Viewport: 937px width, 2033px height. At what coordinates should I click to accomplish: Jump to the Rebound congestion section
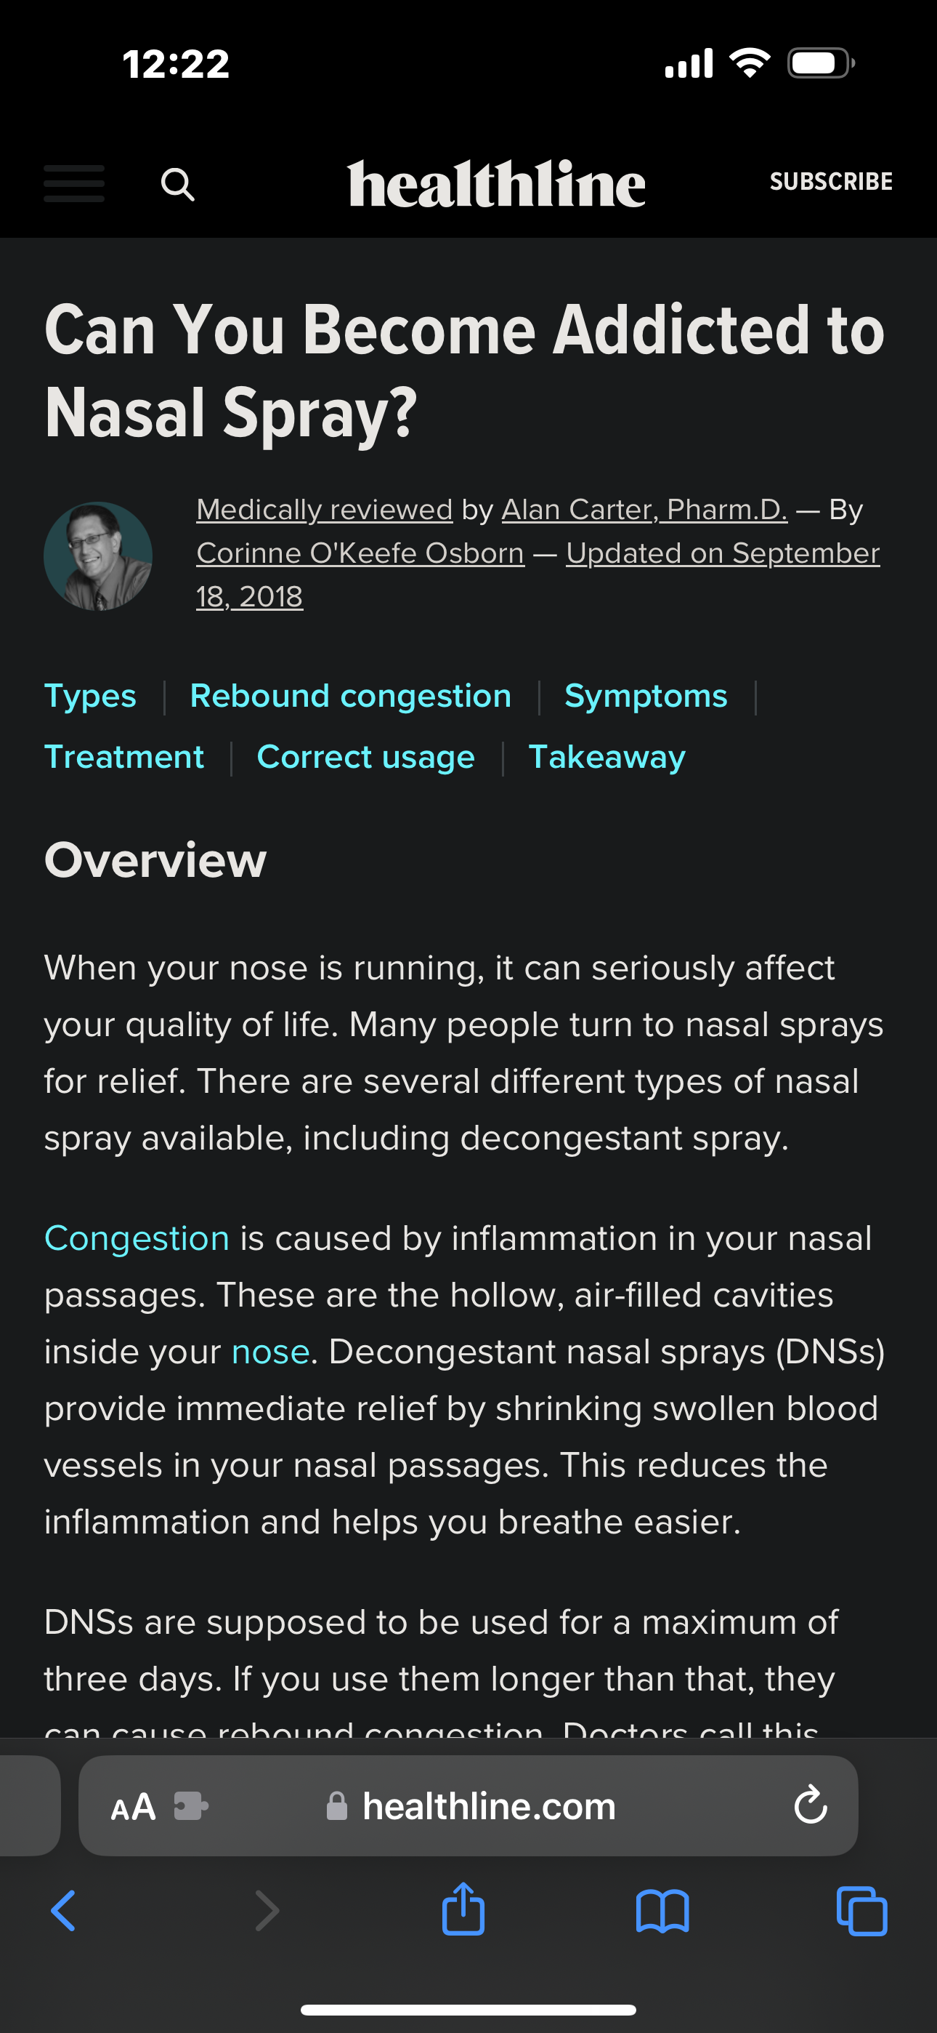point(350,696)
